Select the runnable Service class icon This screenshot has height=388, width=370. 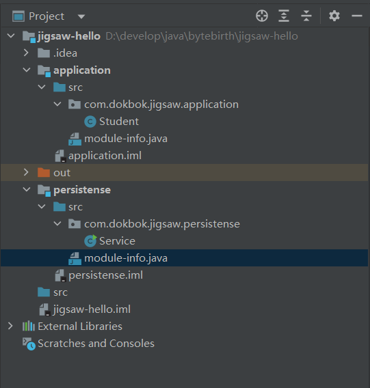(x=90, y=241)
